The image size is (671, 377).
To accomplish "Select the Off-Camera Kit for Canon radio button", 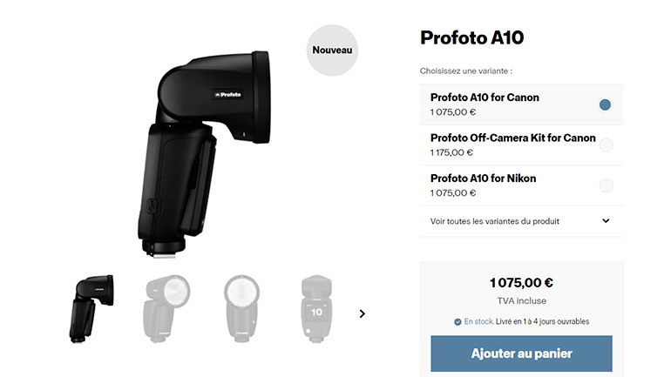I will pos(606,145).
